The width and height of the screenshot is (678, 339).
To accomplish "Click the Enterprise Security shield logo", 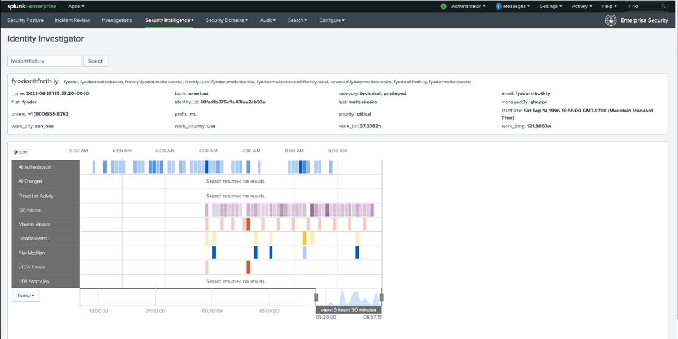I will click(x=611, y=20).
